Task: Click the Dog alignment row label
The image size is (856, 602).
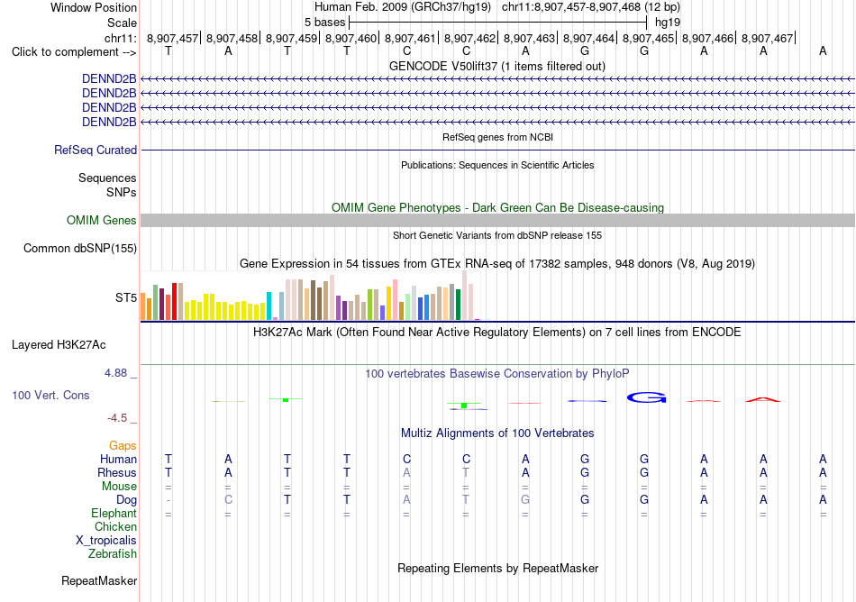Action: [x=126, y=500]
